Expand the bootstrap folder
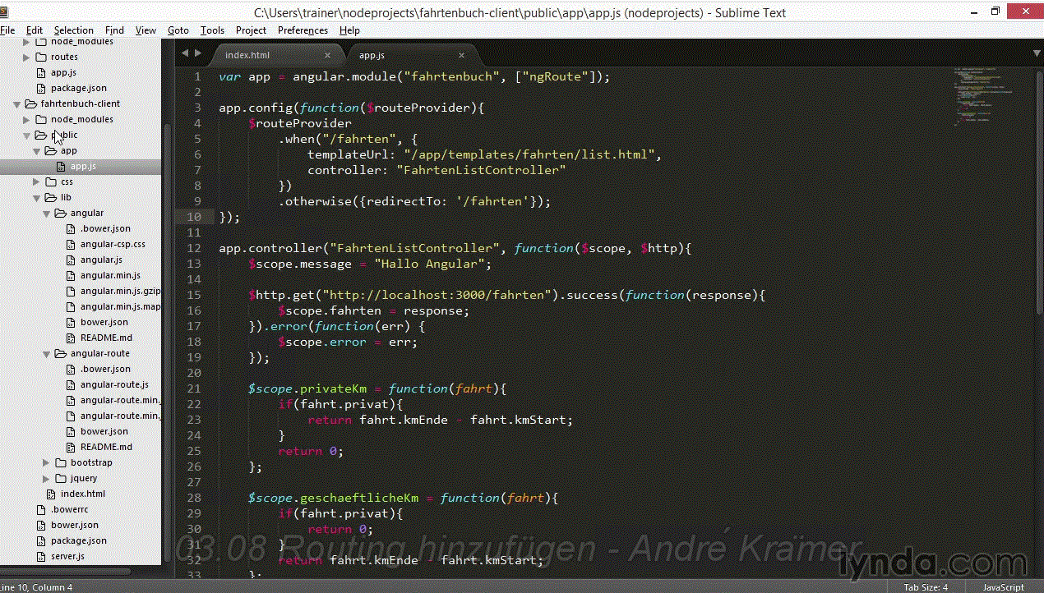Viewport: 1044px width, 593px height. tap(47, 463)
